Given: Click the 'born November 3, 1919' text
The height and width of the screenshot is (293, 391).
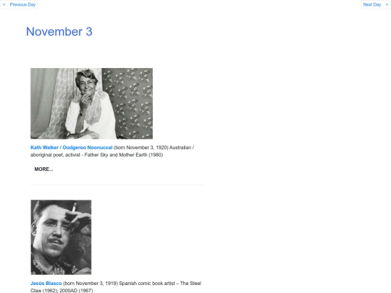Looking at the screenshot, I should pyautogui.click(x=91, y=284).
